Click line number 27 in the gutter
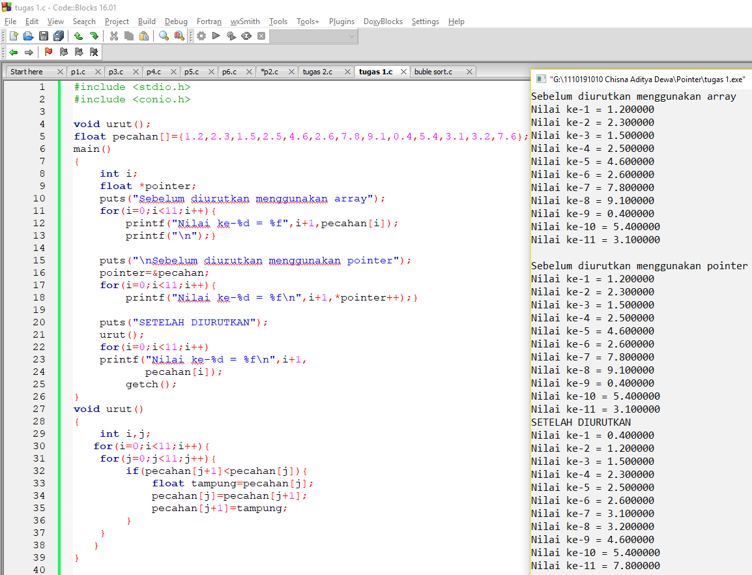The image size is (752, 575). click(x=39, y=409)
